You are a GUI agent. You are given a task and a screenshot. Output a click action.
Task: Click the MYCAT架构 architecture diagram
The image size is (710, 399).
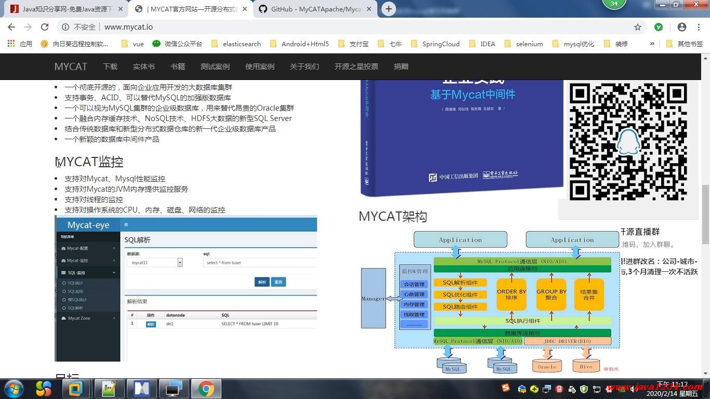click(491, 302)
